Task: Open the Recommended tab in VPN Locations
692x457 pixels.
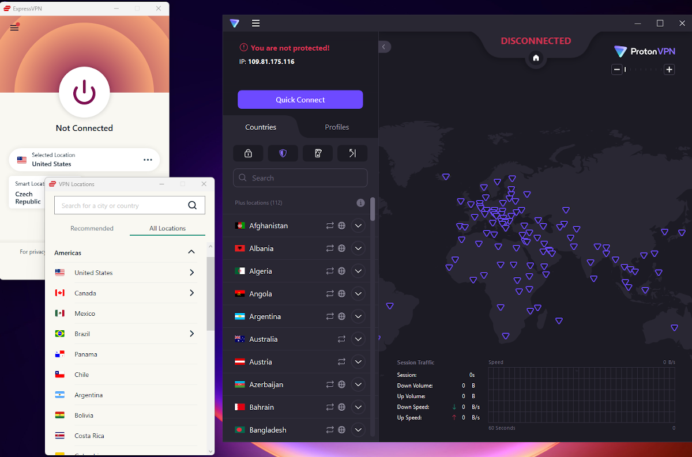Action: (x=92, y=228)
